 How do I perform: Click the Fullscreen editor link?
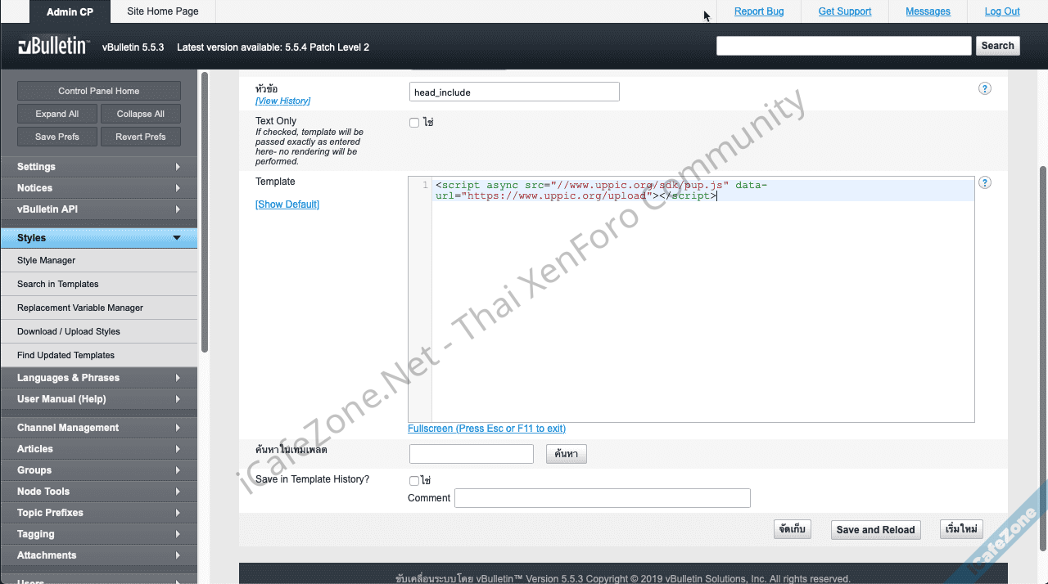pyautogui.click(x=486, y=429)
